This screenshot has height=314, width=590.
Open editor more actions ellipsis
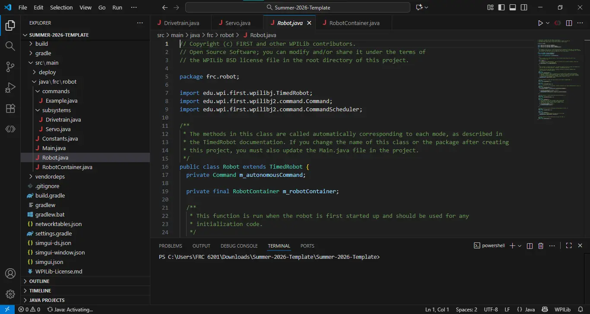point(580,23)
